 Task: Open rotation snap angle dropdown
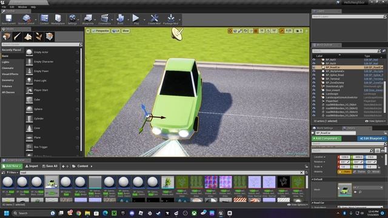pyautogui.click(x=274, y=31)
